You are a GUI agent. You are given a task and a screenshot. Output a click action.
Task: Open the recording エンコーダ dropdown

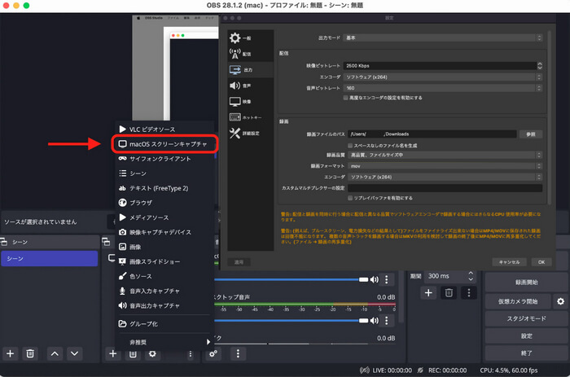(x=445, y=177)
